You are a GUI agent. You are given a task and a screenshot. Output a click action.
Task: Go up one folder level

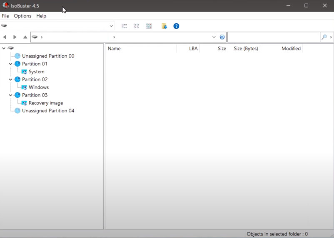pyautogui.click(x=25, y=37)
